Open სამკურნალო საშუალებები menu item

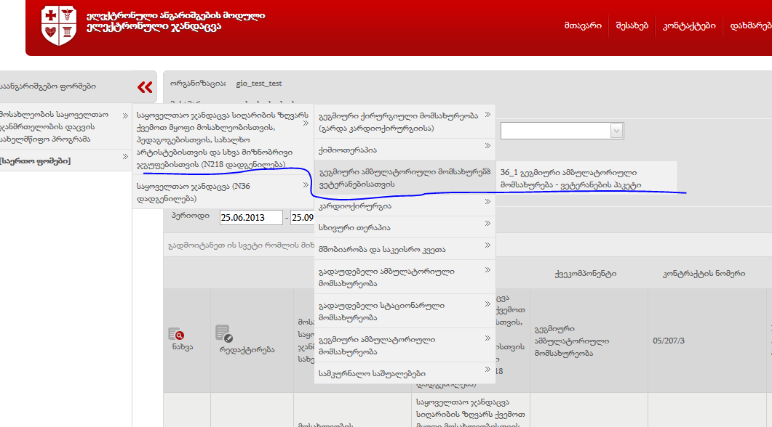tap(362, 373)
